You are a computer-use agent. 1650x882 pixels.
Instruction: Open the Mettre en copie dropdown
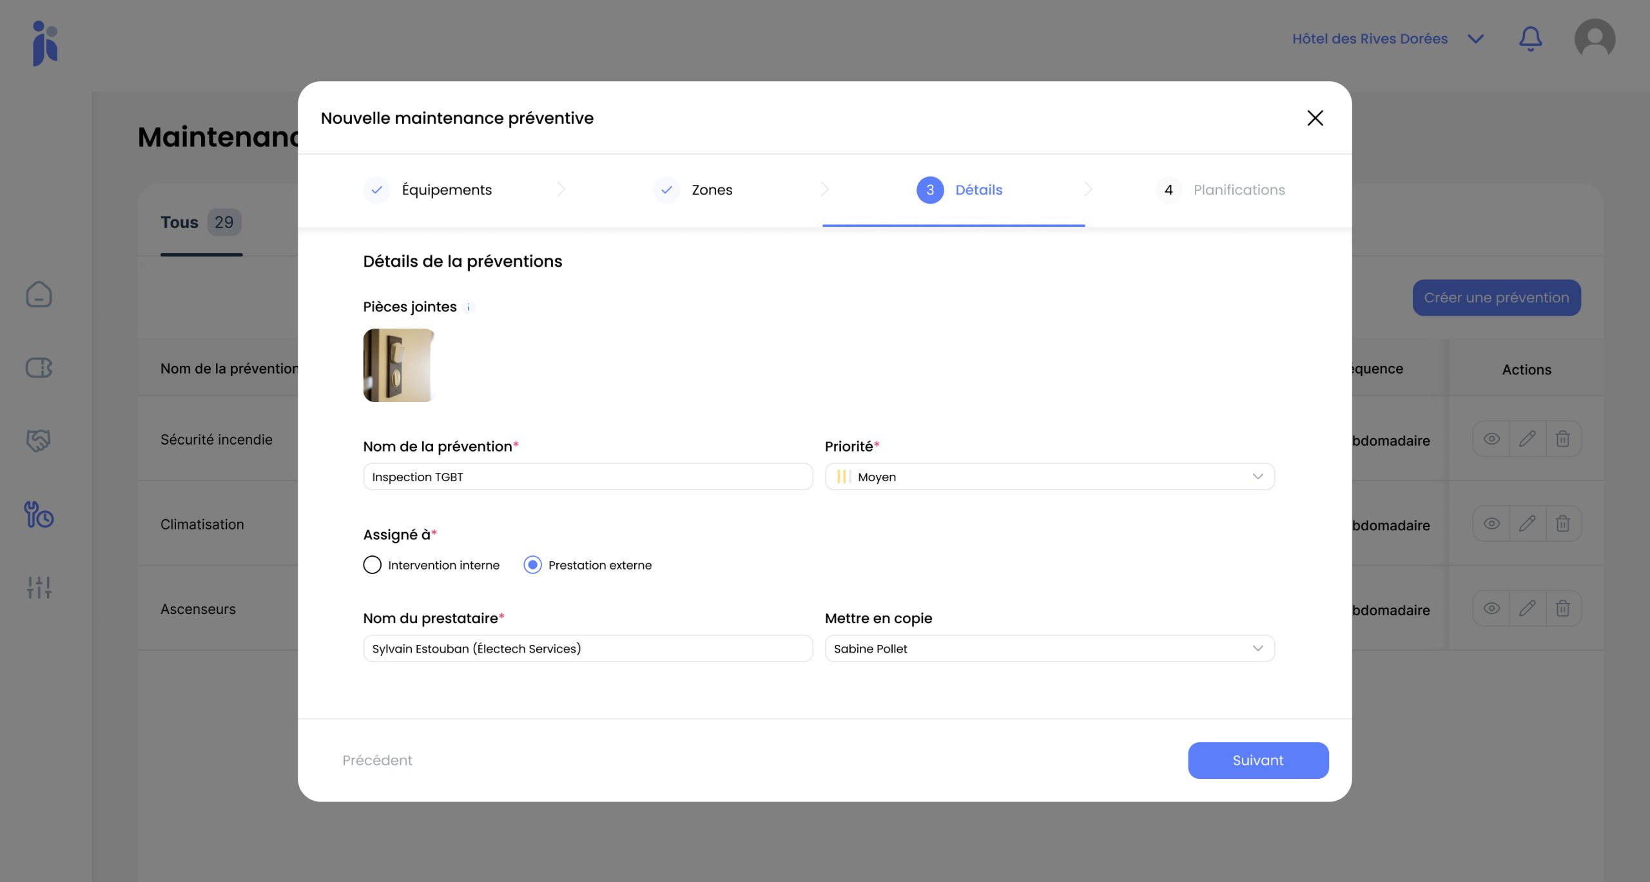click(1049, 649)
